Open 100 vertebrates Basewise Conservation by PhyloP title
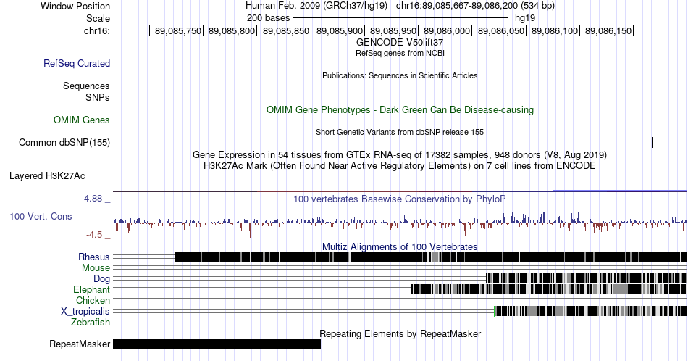Image resolution: width=688 pixels, height=361 pixels. point(400,199)
